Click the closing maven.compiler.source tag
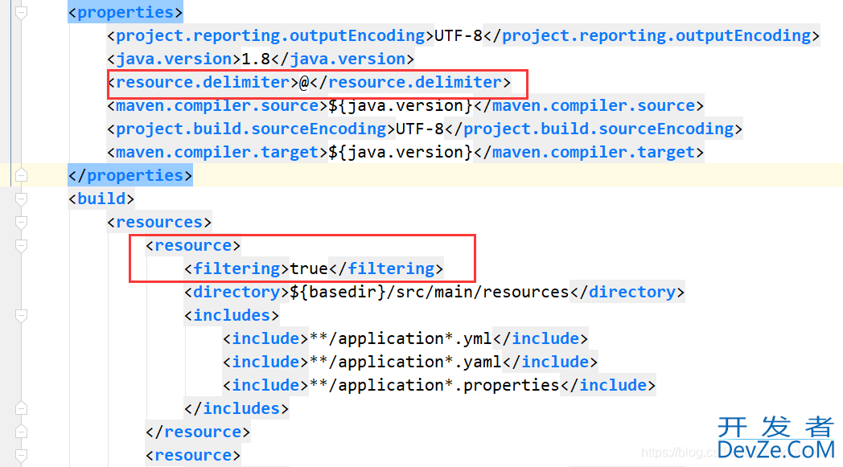 tap(589, 106)
